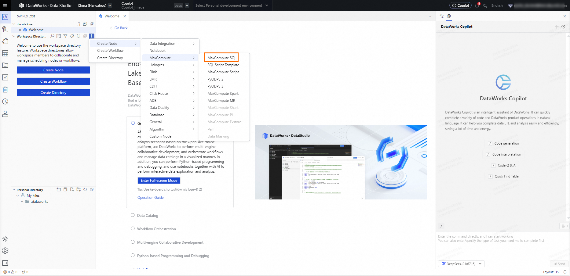Collapse the Workspace Directory section
Screen dimensions: 570x276
pyautogui.click(x=14, y=36)
